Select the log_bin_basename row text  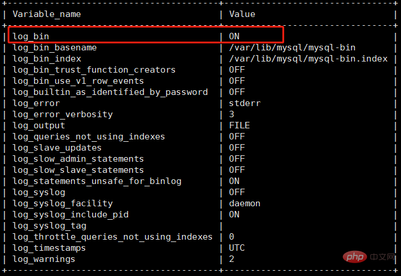pos(55,47)
